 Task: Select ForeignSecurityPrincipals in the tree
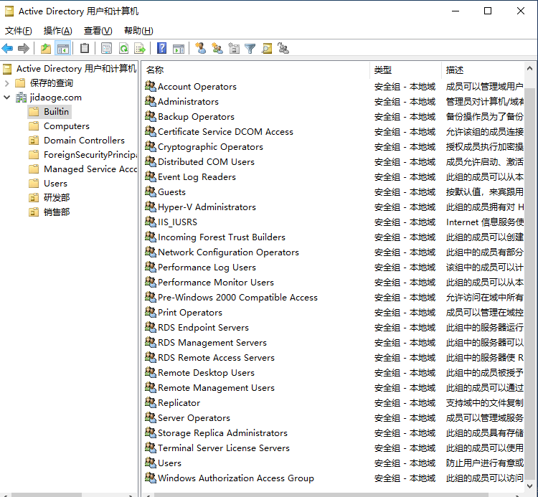(90, 155)
